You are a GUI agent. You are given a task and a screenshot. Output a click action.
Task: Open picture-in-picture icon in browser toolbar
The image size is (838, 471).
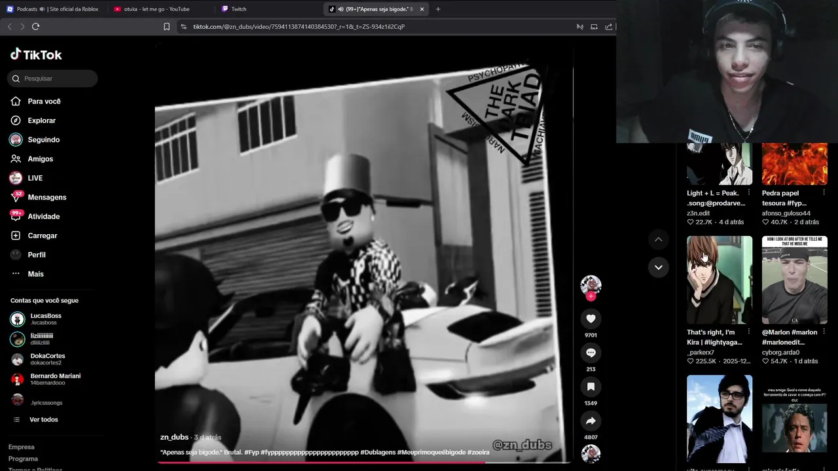click(x=594, y=27)
